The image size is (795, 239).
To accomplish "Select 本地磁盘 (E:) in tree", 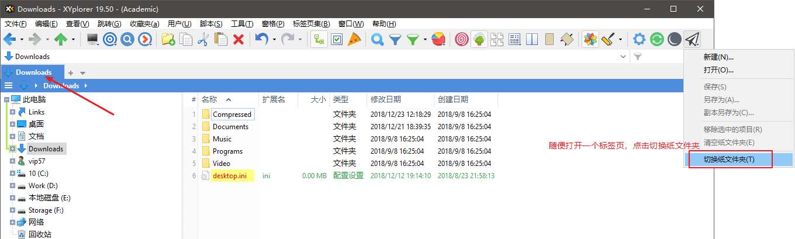I will (50, 198).
